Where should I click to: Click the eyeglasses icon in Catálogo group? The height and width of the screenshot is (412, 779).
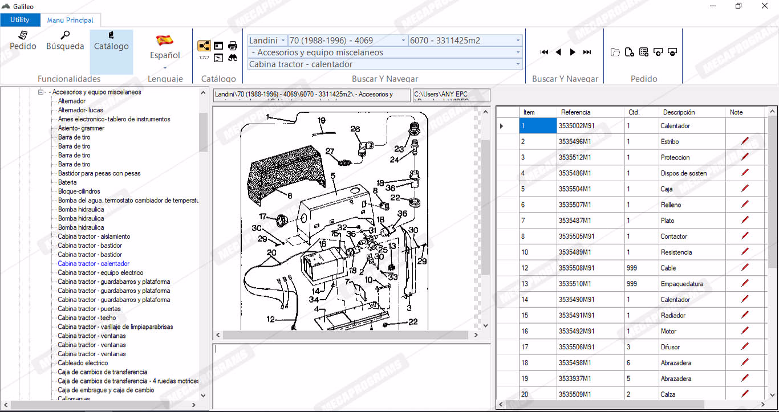pyautogui.click(x=204, y=58)
